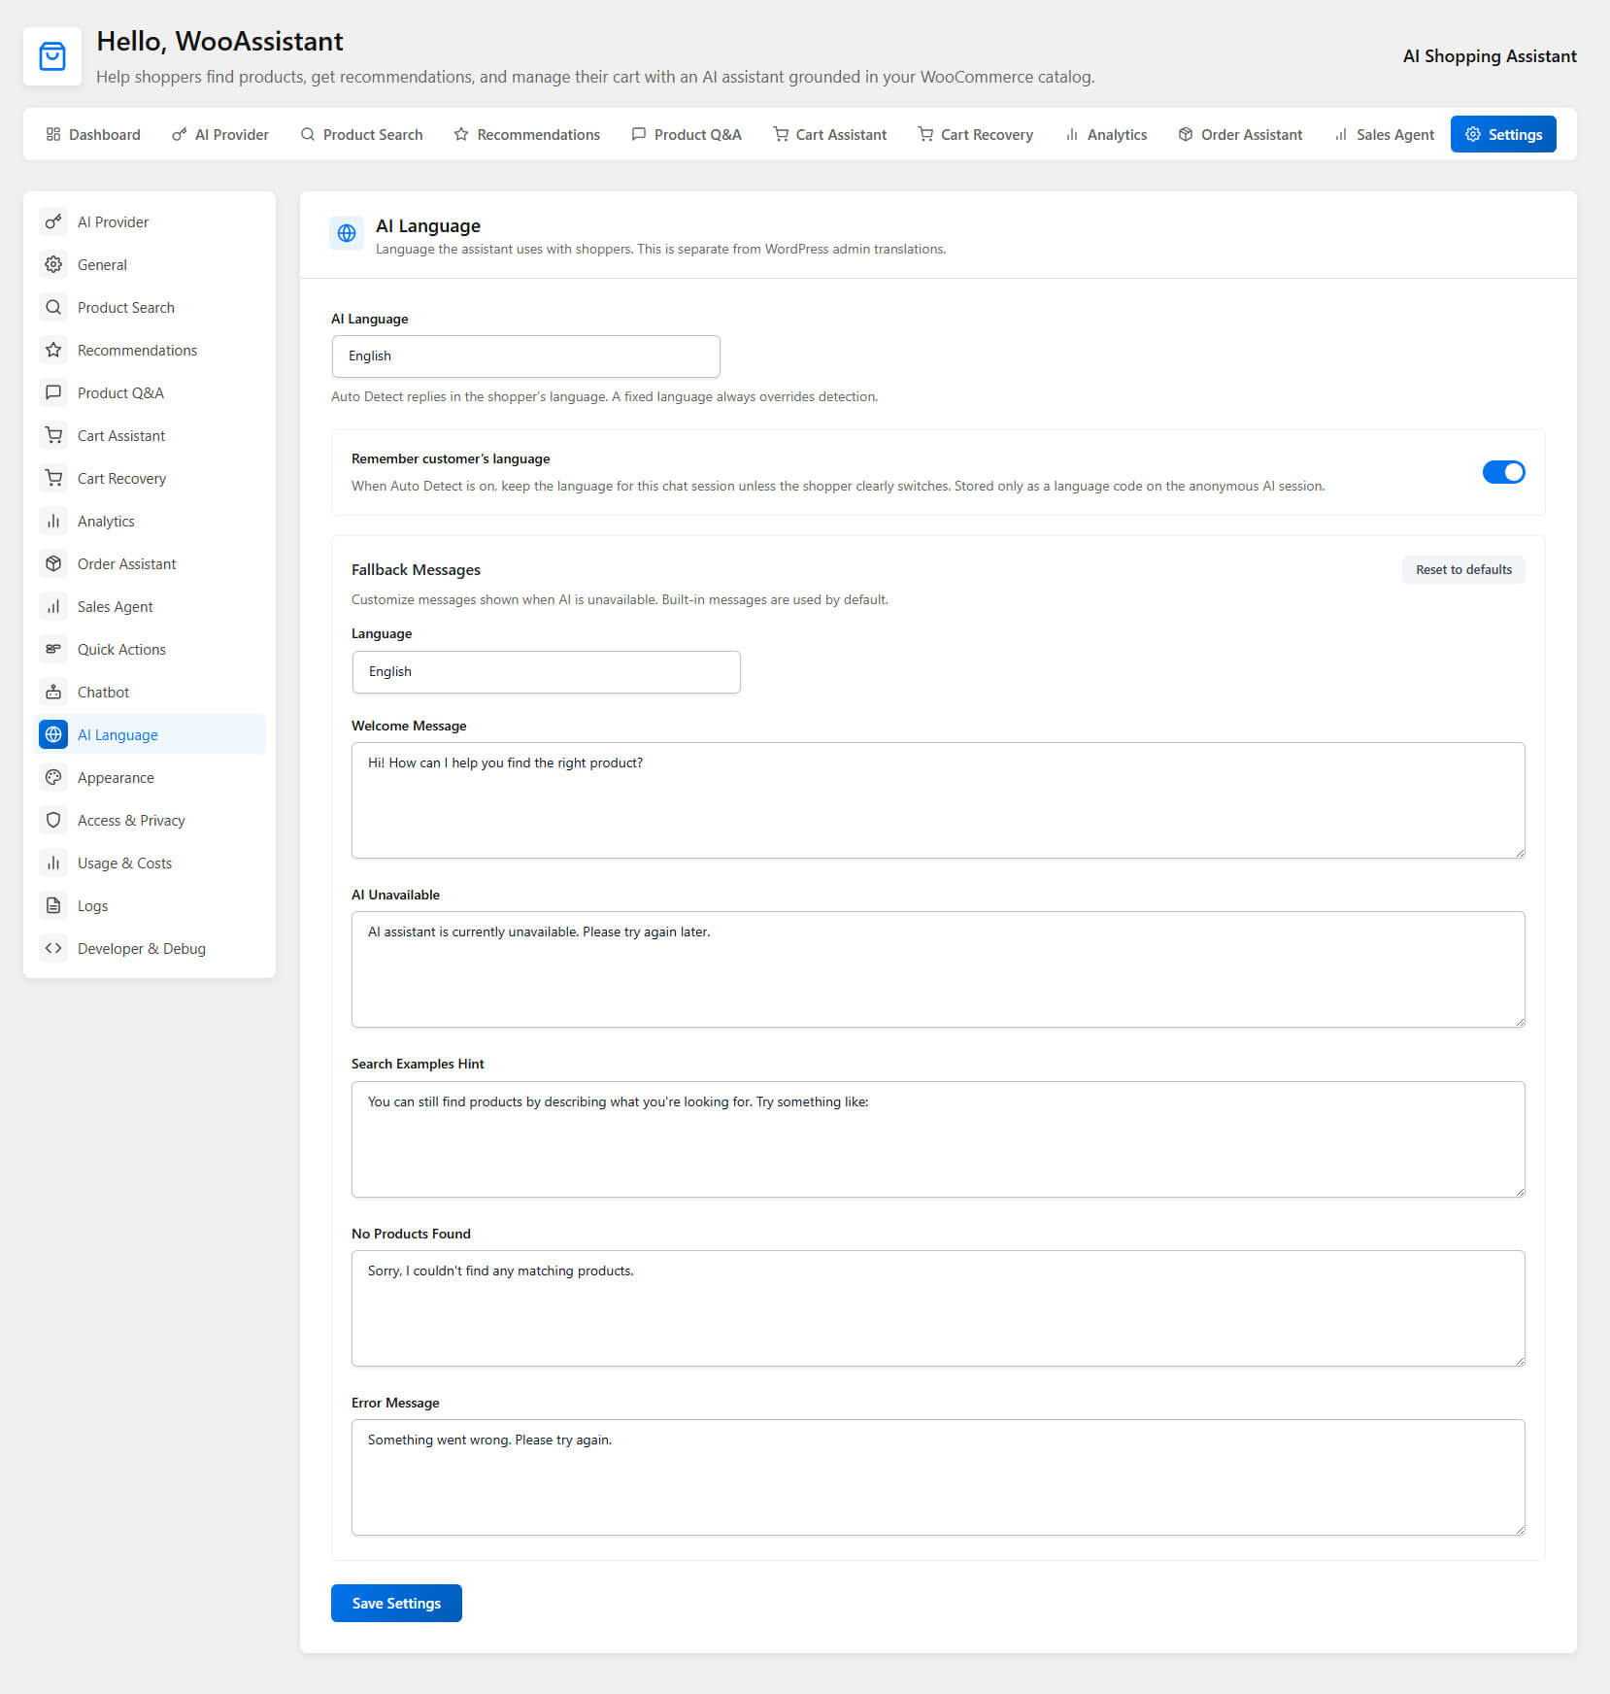Switch to the Cart Recovery top tab
Screen dimensions: 1610x1694
pos(975,134)
